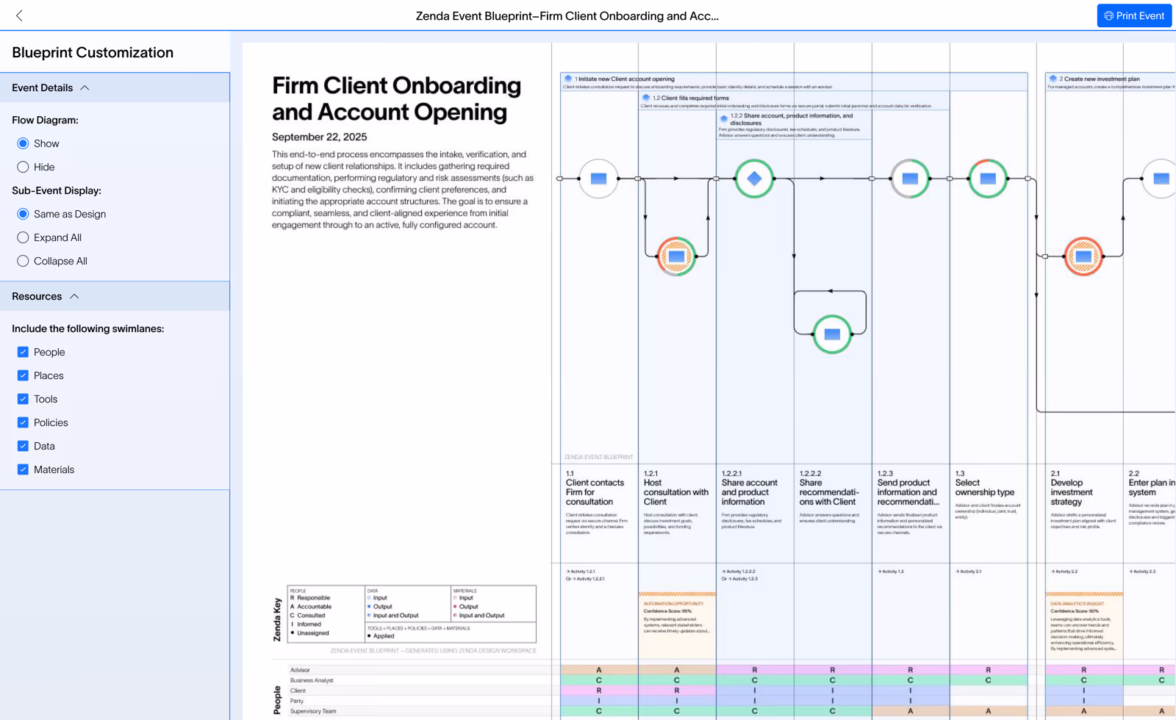Click the Supervisory Team row label
Viewport: 1176px width, 720px height.
tap(313, 711)
